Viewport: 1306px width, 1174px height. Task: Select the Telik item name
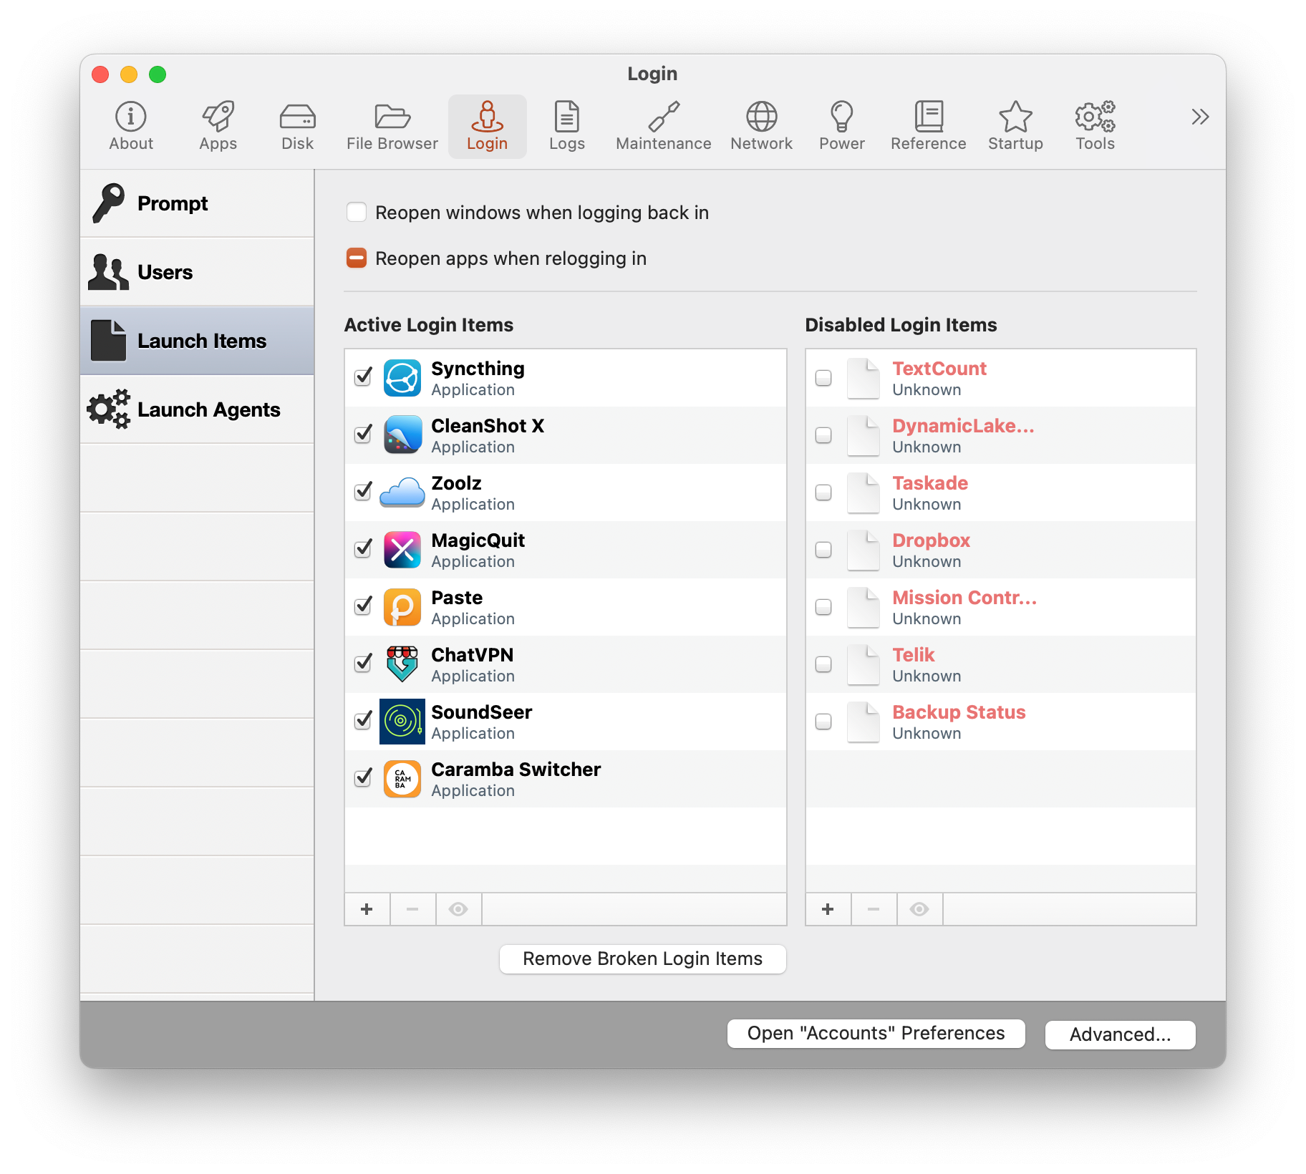(x=914, y=655)
